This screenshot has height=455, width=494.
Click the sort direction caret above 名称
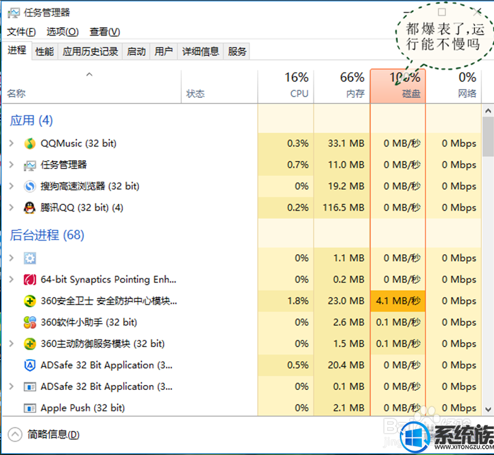tap(90, 74)
